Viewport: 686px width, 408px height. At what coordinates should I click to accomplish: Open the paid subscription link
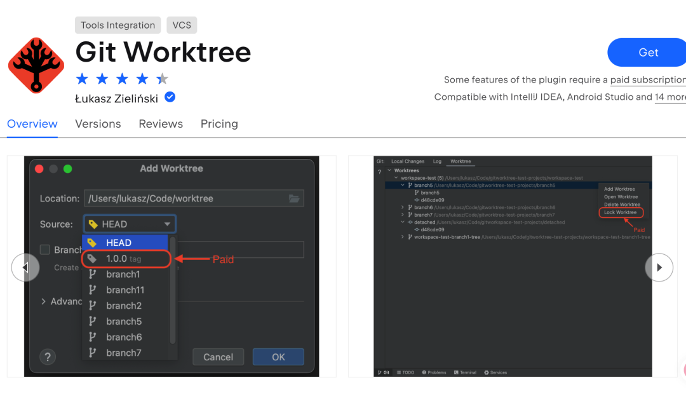pyautogui.click(x=647, y=79)
